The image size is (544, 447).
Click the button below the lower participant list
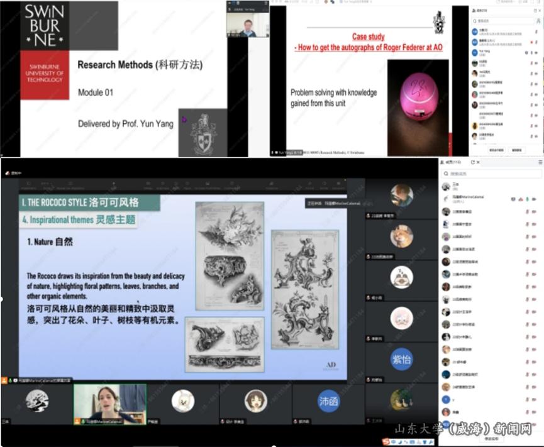click(x=491, y=439)
